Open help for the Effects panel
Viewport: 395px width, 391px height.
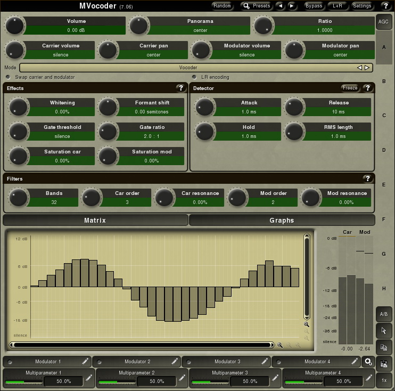(x=180, y=88)
